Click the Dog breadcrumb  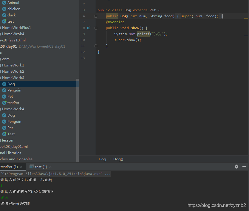point(102,159)
